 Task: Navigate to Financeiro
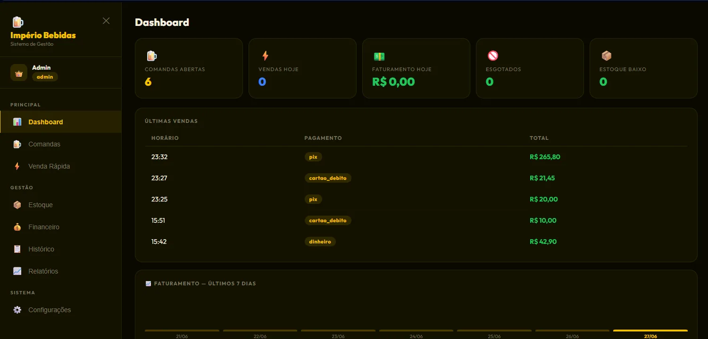61,227
